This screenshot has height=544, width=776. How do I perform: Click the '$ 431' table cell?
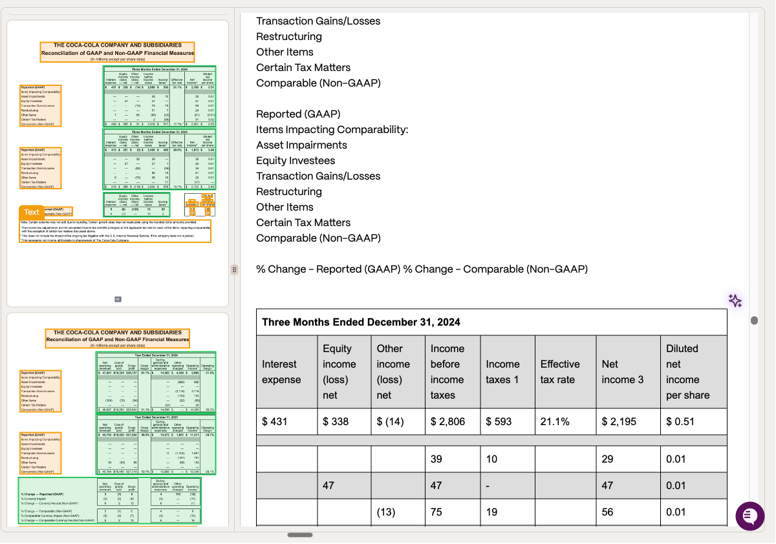coord(286,421)
